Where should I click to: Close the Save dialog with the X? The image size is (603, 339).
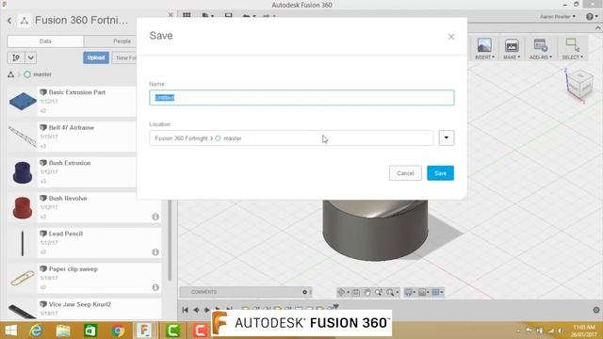tap(451, 37)
